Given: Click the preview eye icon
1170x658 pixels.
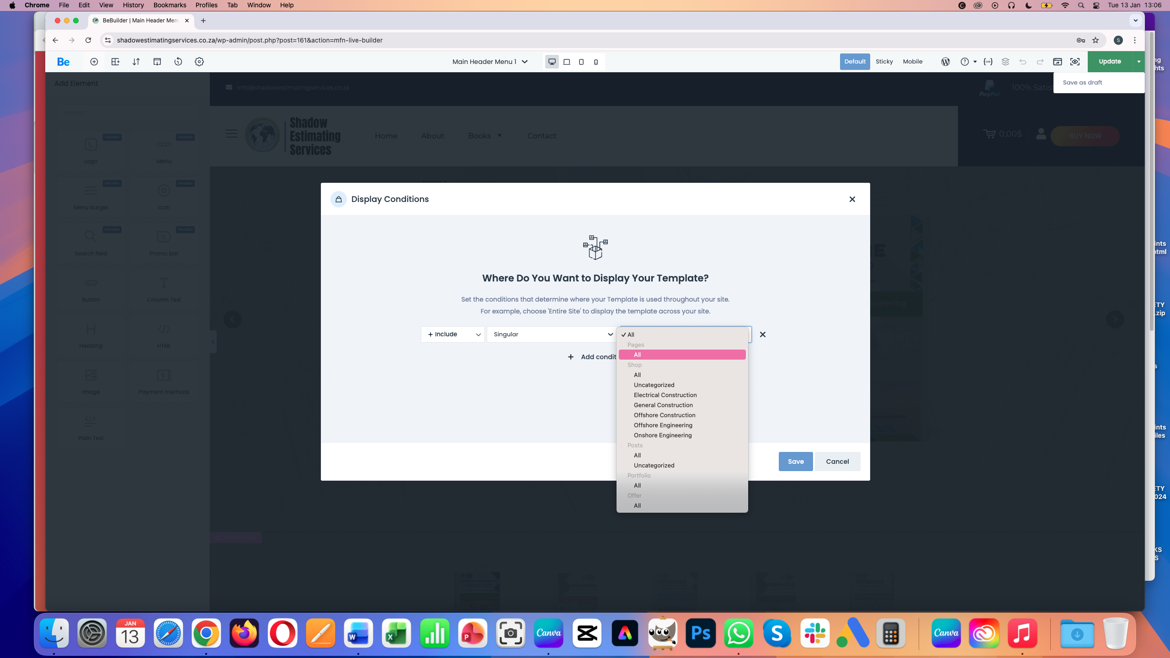Looking at the screenshot, I should pyautogui.click(x=1075, y=62).
